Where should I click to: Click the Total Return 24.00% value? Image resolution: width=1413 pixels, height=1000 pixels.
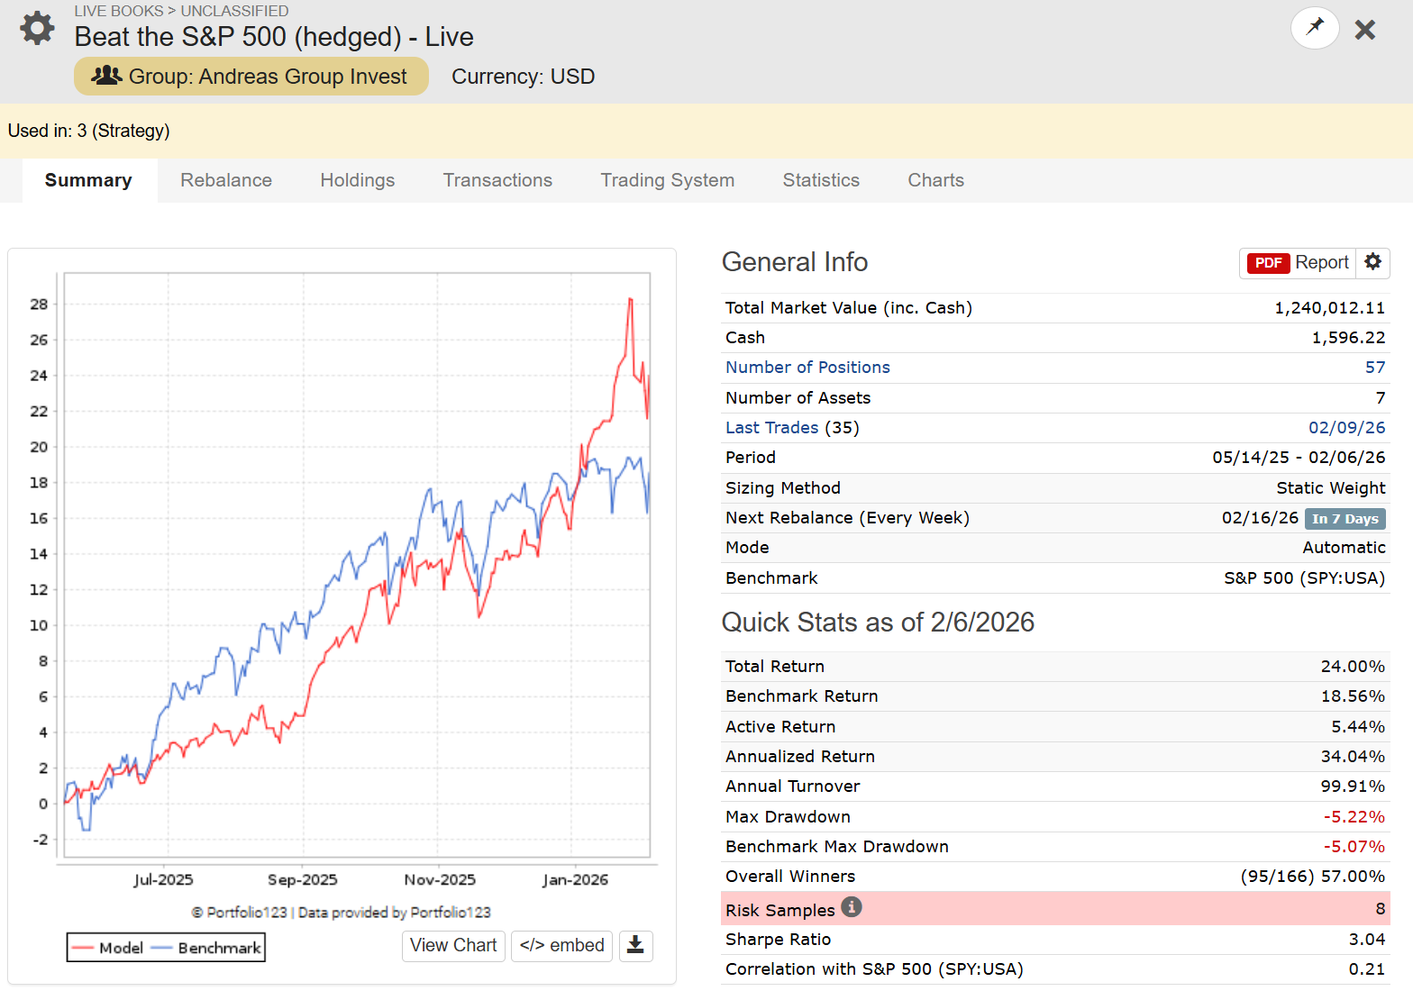click(1353, 667)
